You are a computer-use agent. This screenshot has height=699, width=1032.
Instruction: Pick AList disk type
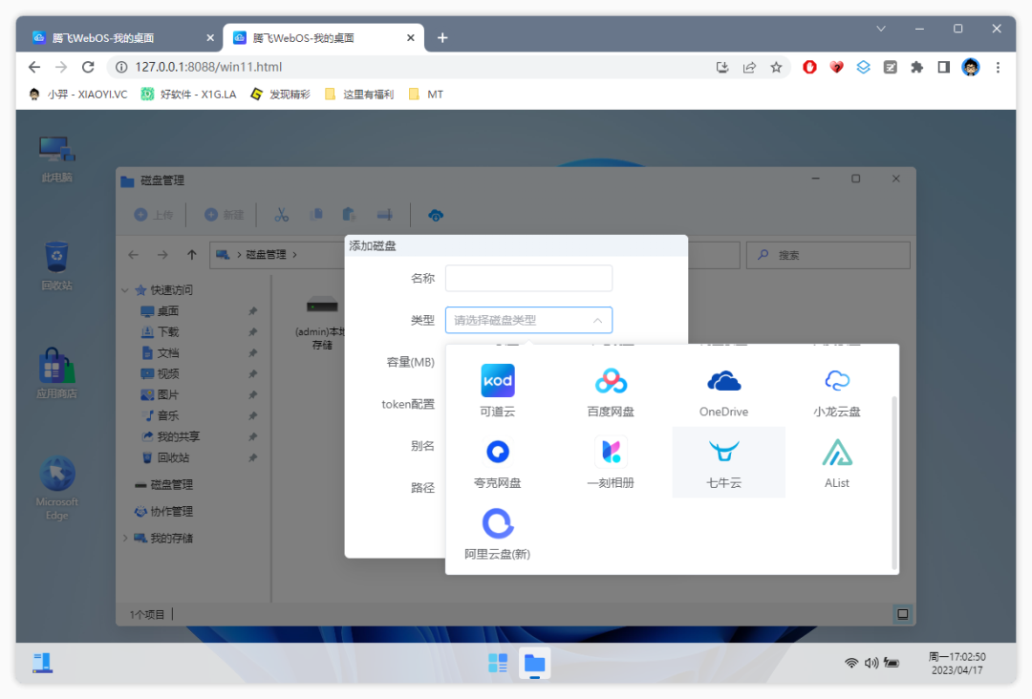click(x=836, y=462)
